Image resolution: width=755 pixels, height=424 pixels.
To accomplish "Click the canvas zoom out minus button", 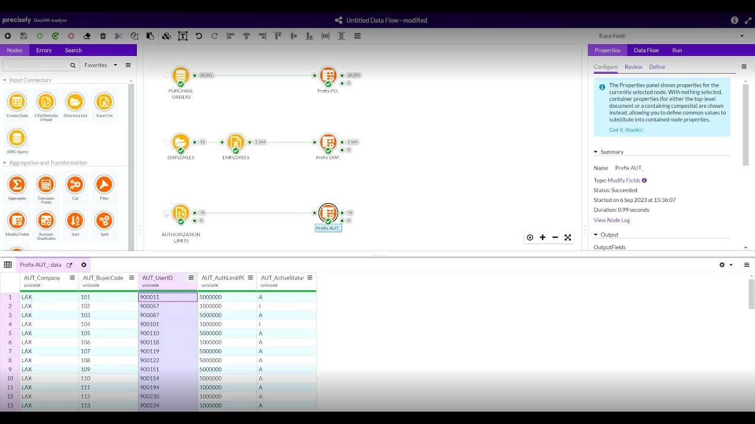I will tap(555, 237).
